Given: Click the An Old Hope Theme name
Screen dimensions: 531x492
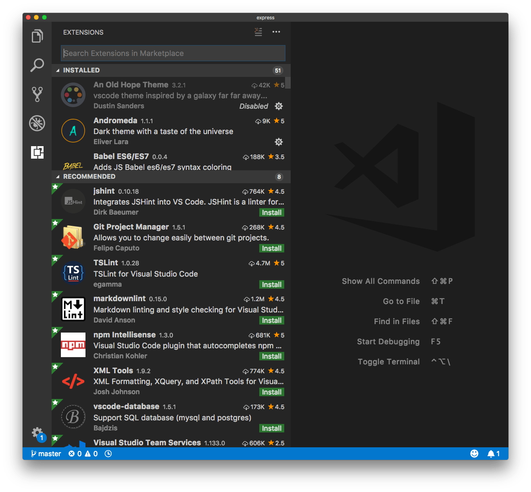Looking at the screenshot, I should (131, 85).
